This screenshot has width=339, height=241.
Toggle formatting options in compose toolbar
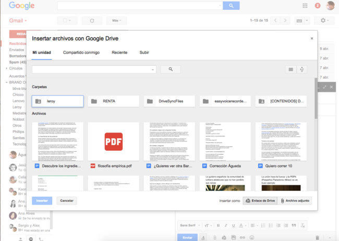pyautogui.click(x=203, y=237)
